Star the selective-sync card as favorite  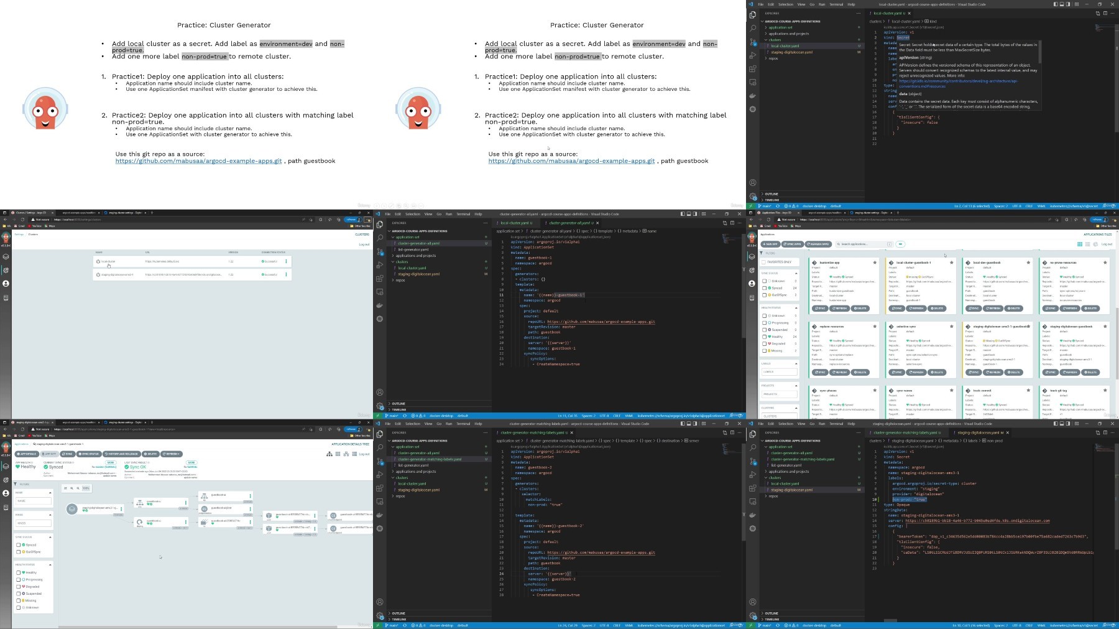pos(951,326)
